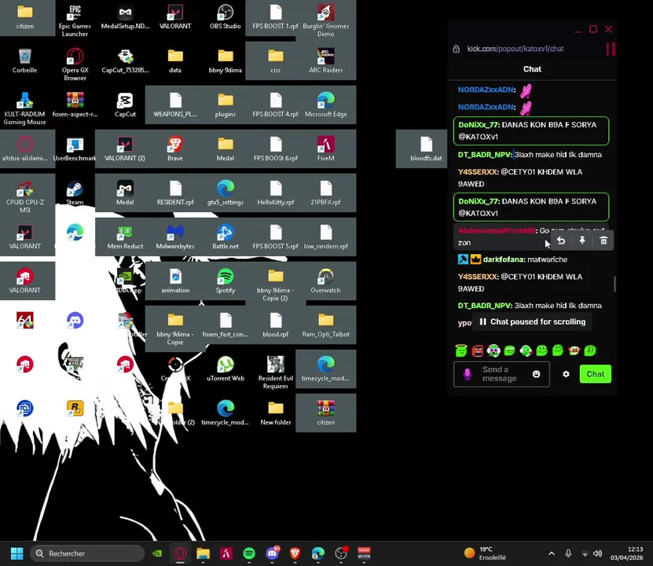Open chat settings gear icon

pyautogui.click(x=566, y=374)
